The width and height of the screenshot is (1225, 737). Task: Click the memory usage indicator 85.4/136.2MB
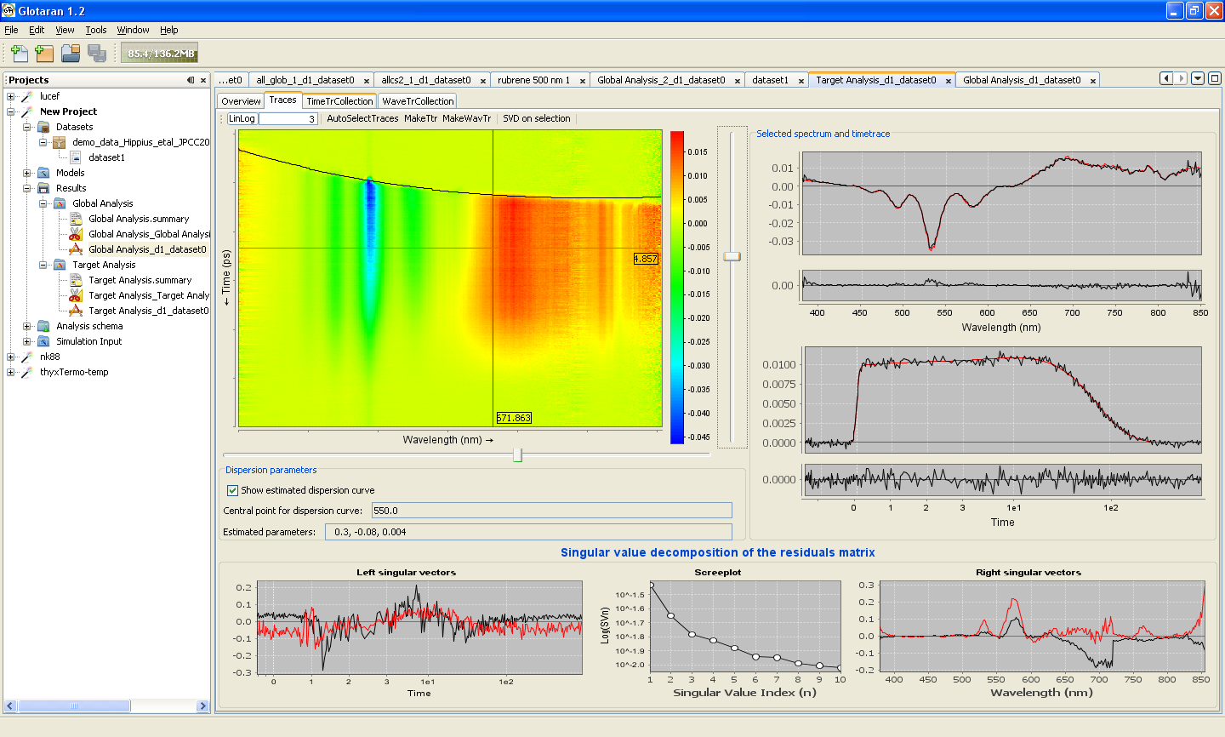pos(160,53)
